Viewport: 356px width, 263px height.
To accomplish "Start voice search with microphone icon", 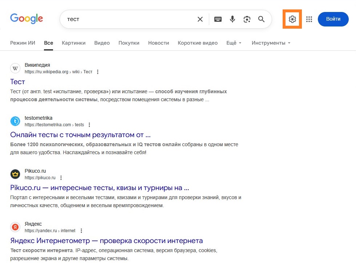I will pos(232,19).
